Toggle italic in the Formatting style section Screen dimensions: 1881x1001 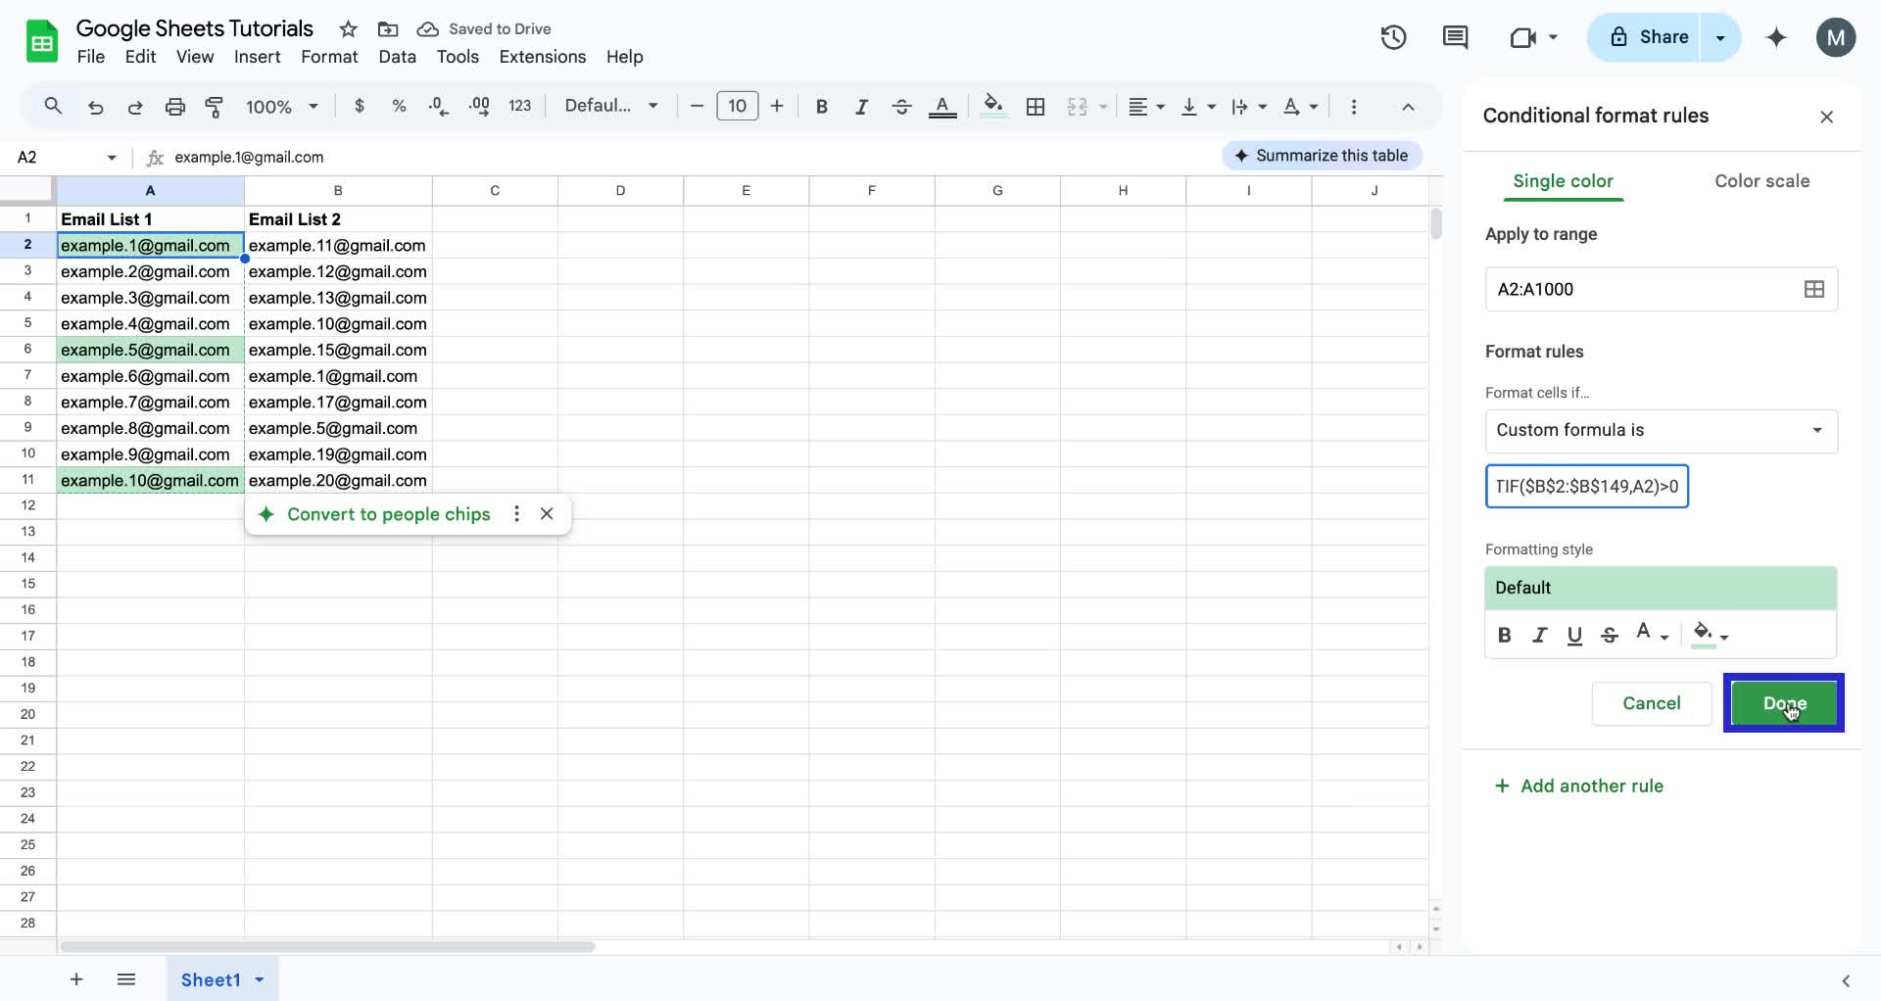pyautogui.click(x=1539, y=635)
